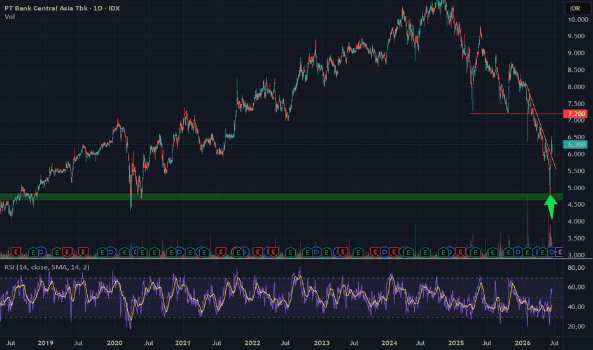Image resolution: width=593 pixels, height=350 pixels.
Task: Click the 2023 time axis label
Action: pyautogui.click(x=321, y=343)
